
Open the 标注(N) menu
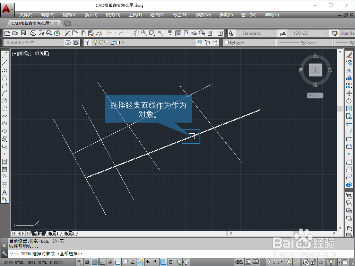pyautogui.click(x=180, y=15)
